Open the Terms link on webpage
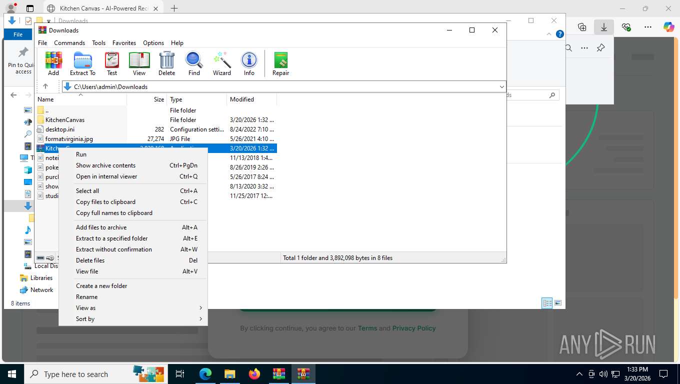 pyautogui.click(x=367, y=328)
